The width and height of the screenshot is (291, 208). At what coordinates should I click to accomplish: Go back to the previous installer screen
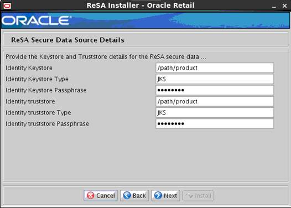[x=134, y=196]
